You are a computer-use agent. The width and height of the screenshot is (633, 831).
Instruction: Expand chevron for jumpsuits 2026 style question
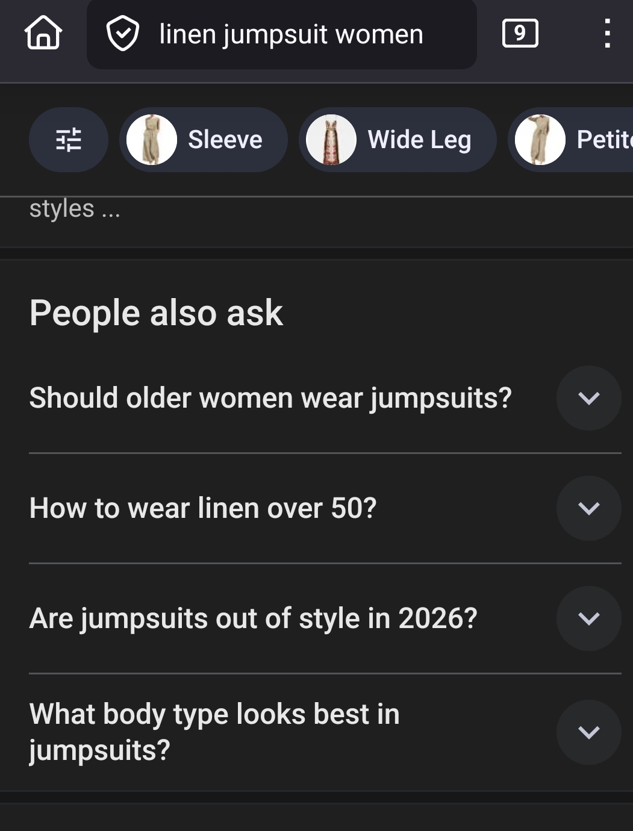tap(589, 618)
